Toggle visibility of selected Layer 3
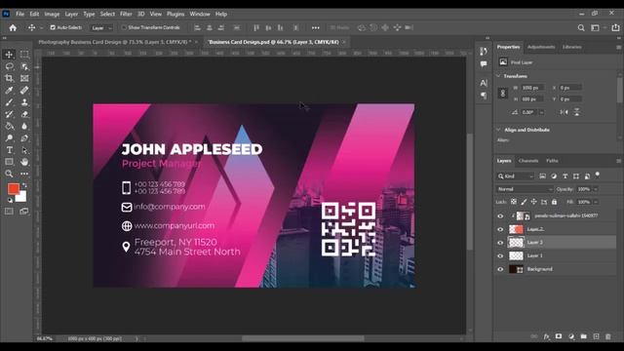The width and height of the screenshot is (624, 351). 500,243
